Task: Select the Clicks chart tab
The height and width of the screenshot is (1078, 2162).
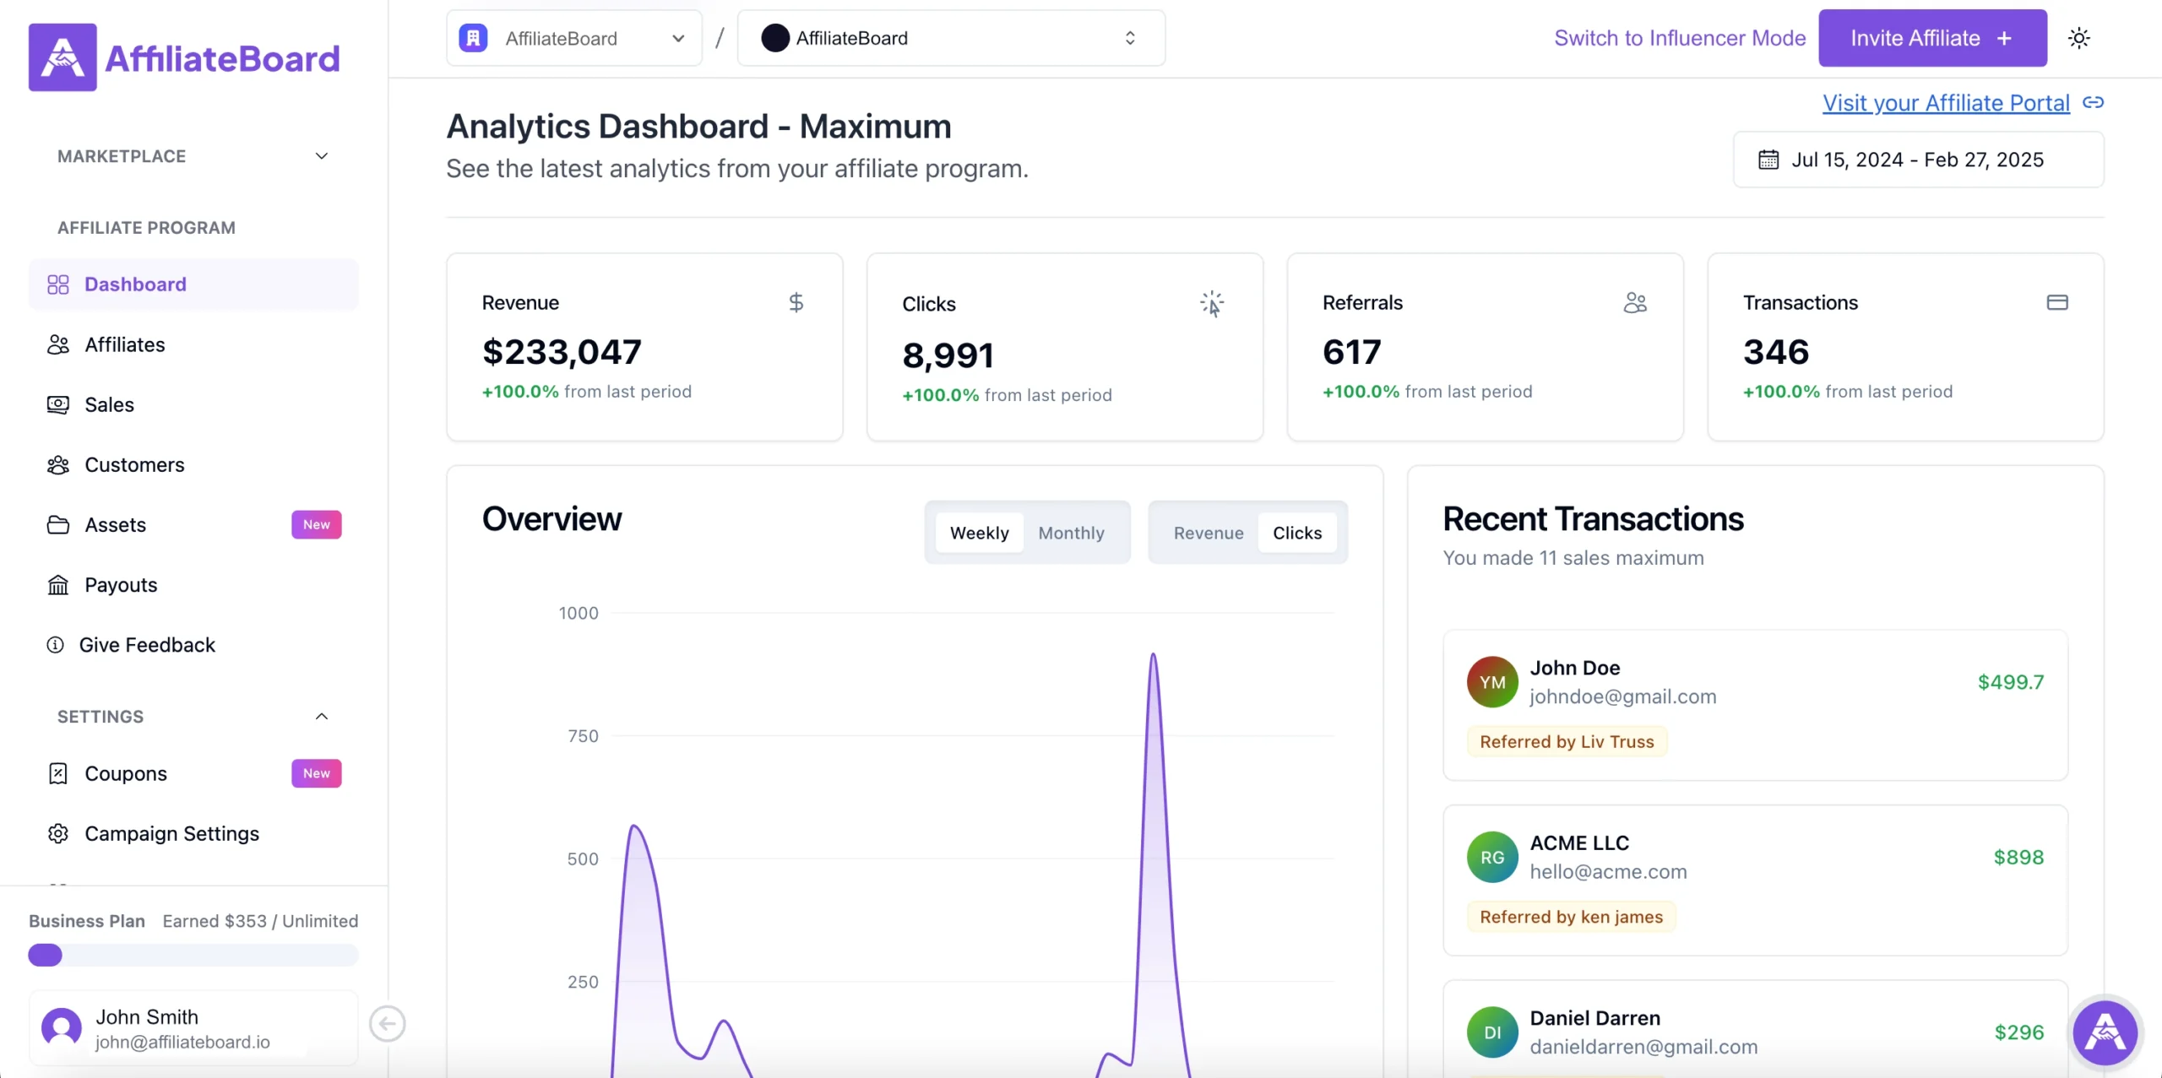Action: (1297, 533)
